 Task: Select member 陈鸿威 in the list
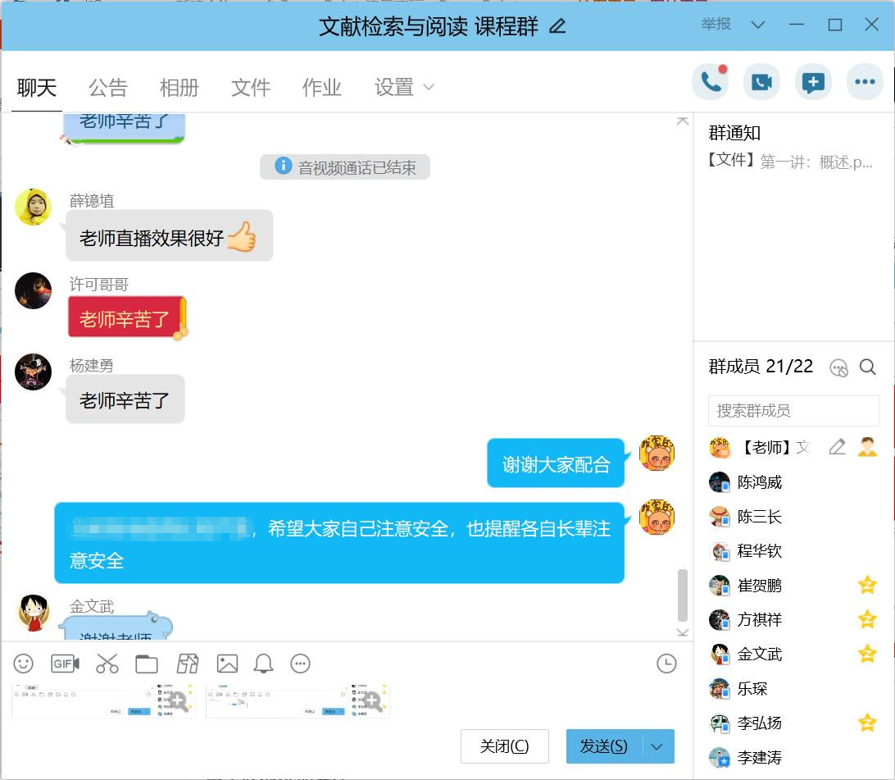[x=759, y=482]
